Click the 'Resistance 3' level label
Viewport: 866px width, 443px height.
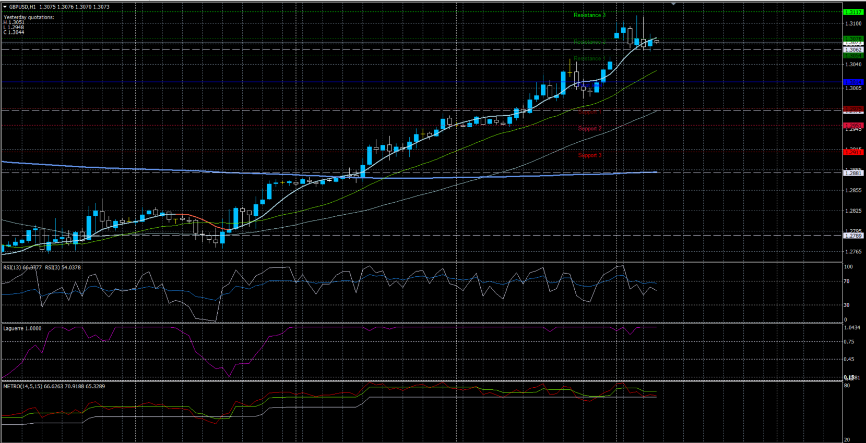589,15
